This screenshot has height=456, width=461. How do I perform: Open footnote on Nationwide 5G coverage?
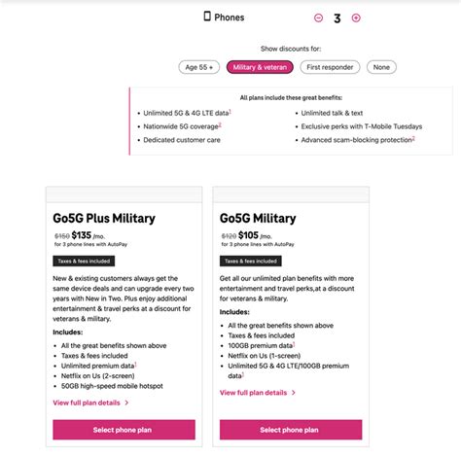220,124
